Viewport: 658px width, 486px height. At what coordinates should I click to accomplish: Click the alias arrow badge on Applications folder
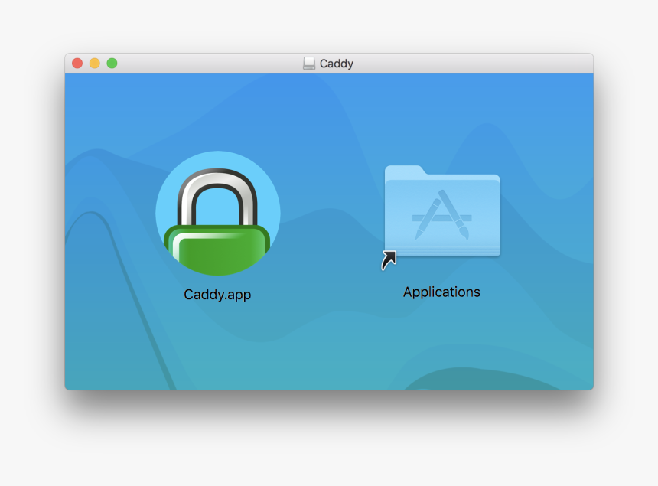[x=389, y=260]
